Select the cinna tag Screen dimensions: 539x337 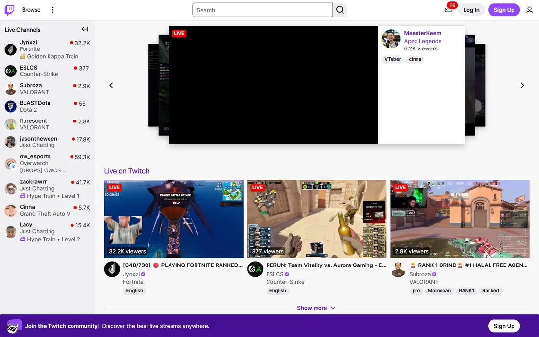tap(415, 59)
